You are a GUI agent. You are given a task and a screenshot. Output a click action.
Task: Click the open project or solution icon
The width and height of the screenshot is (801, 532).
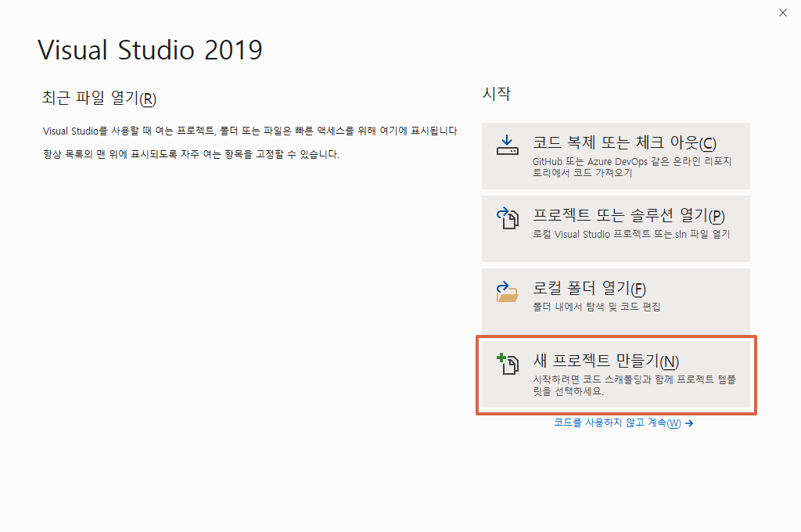(507, 217)
